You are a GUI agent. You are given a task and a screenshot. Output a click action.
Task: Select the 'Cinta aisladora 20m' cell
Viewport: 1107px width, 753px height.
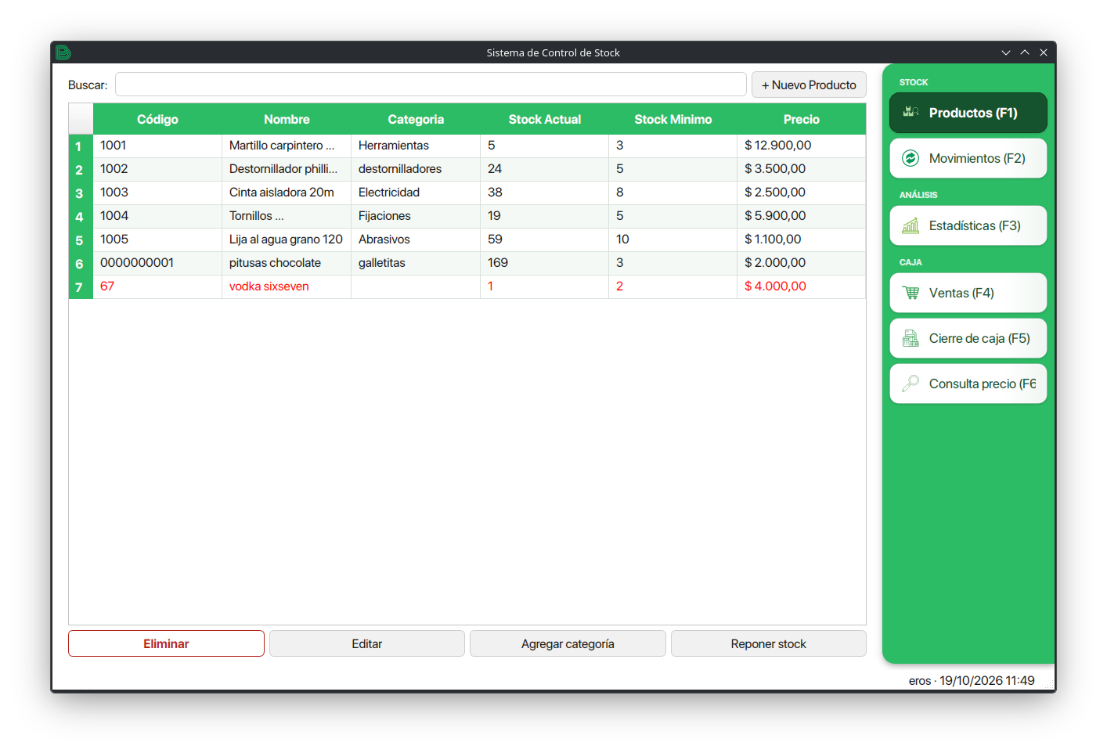(287, 193)
